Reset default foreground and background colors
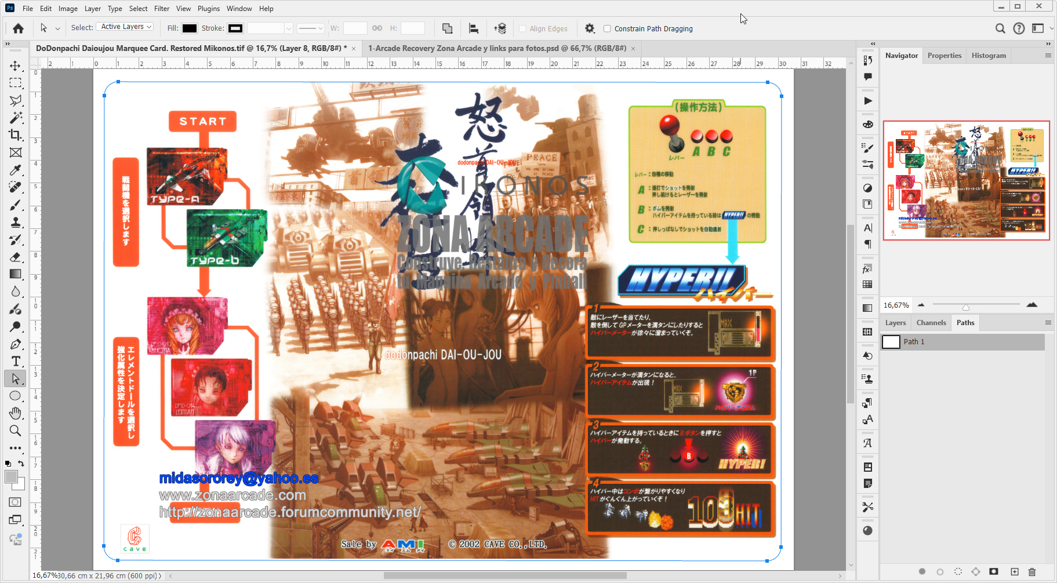 8,464
